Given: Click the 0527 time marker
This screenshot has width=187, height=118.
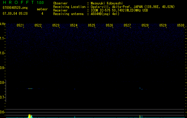Looking at the screenshot, I should [x=127, y=25].
